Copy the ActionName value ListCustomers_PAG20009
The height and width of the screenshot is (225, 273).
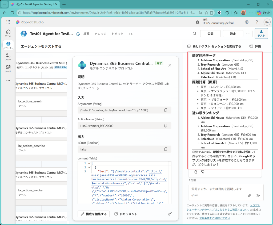166,126
